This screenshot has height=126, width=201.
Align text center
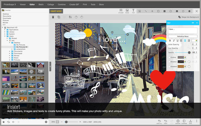(x=185, y=41)
